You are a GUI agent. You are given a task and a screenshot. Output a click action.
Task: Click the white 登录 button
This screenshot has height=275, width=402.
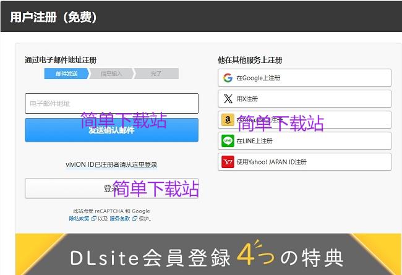[111, 188]
